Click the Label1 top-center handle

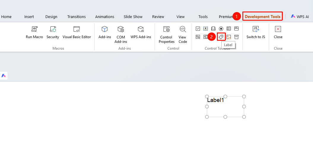(225, 96)
